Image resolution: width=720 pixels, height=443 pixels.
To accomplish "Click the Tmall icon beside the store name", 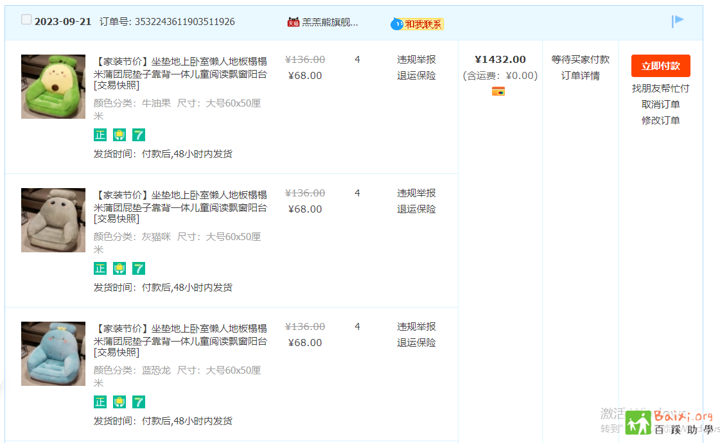I will click(293, 22).
